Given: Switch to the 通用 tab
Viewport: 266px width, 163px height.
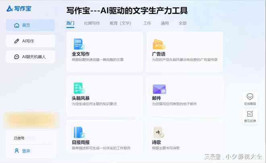Looking at the screenshot, I should point(165,23).
